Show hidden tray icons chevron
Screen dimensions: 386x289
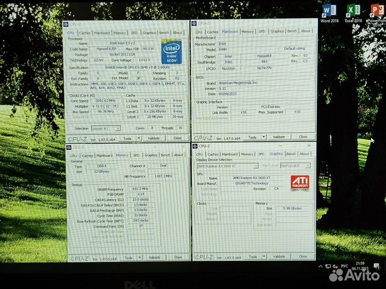coord(321,266)
